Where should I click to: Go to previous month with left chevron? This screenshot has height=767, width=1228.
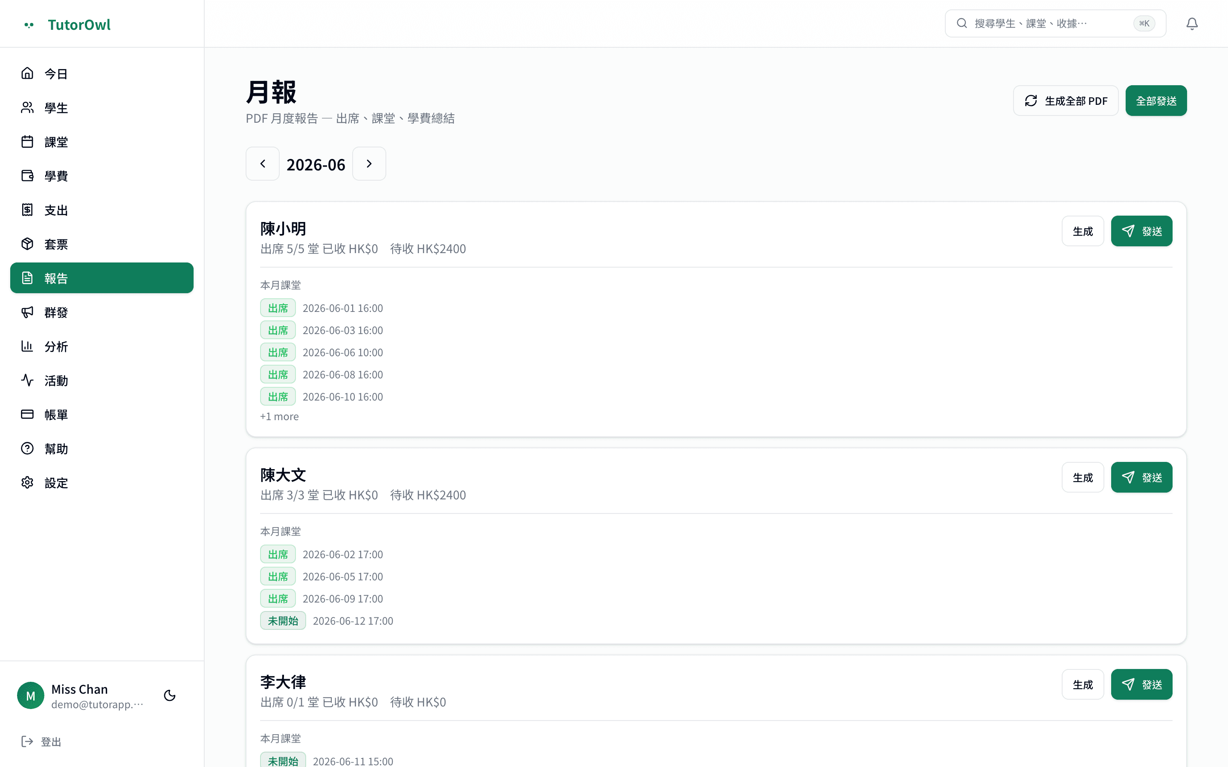point(263,164)
